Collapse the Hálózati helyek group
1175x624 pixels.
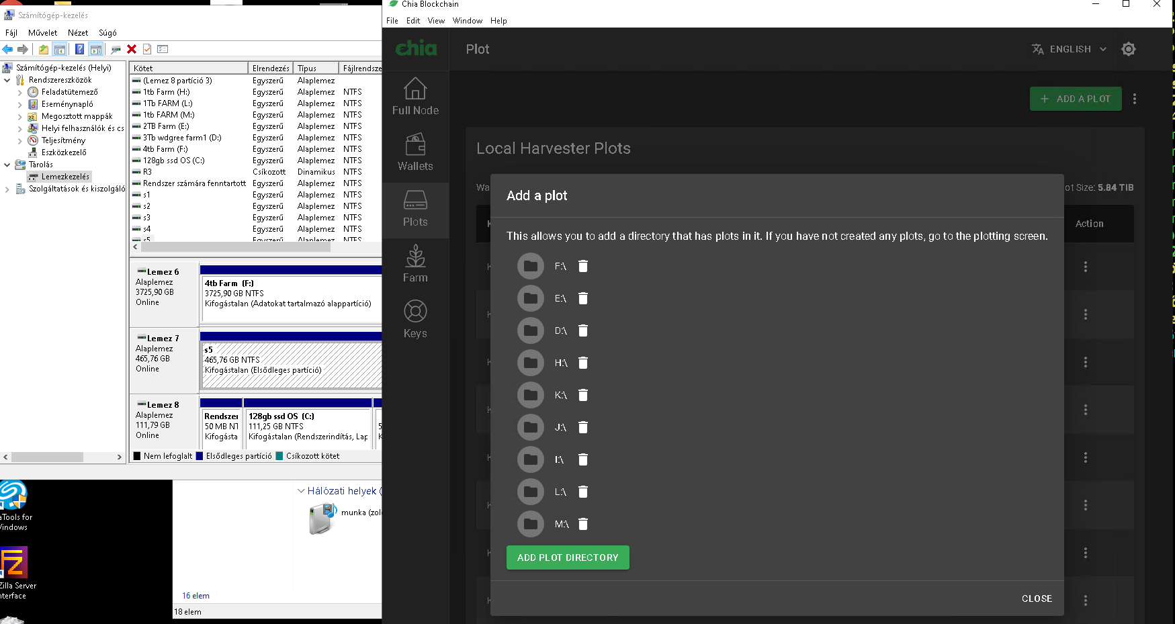(301, 491)
